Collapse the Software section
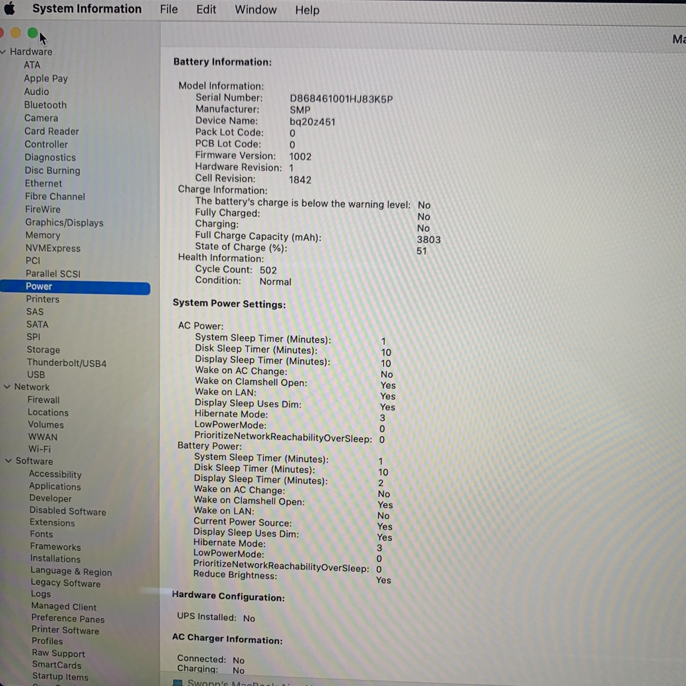Screen dimensions: 686x686 click(x=8, y=460)
